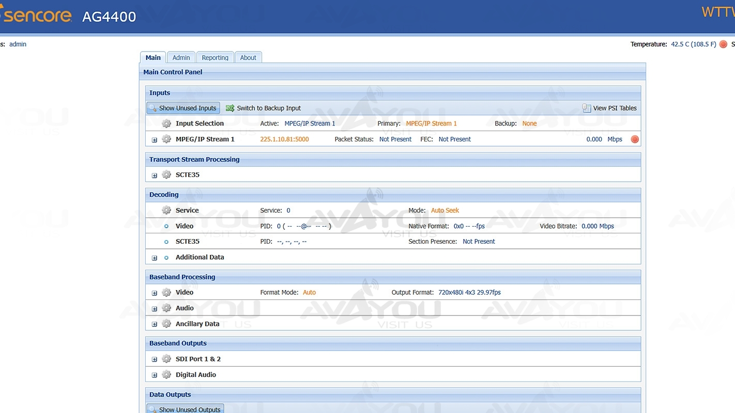The width and height of the screenshot is (735, 413).
Task: Expand the Additional Data decoding row
Action: pos(155,258)
